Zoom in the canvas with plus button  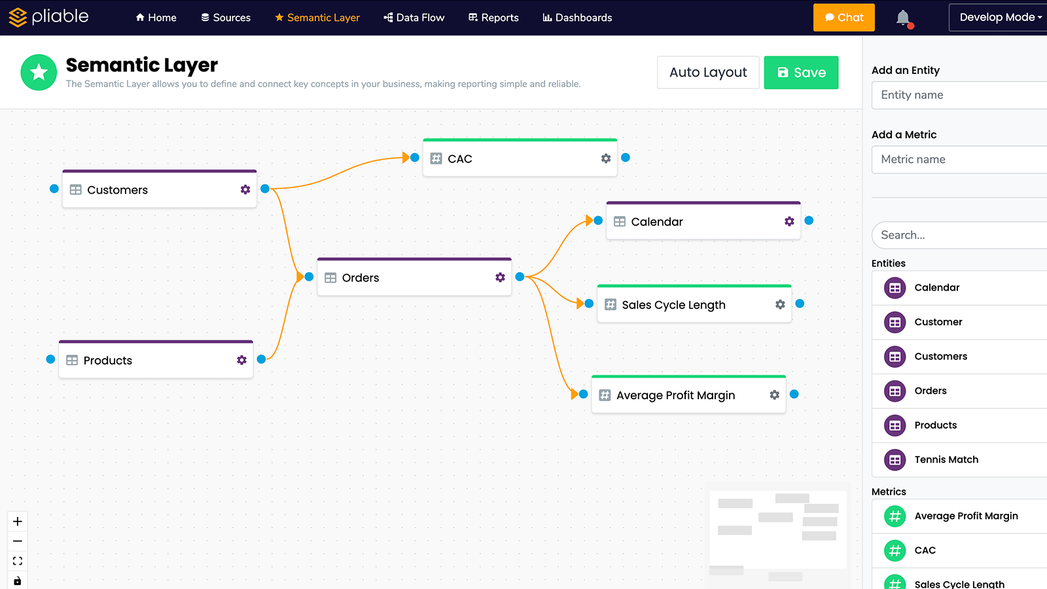pyautogui.click(x=18, y=522)
